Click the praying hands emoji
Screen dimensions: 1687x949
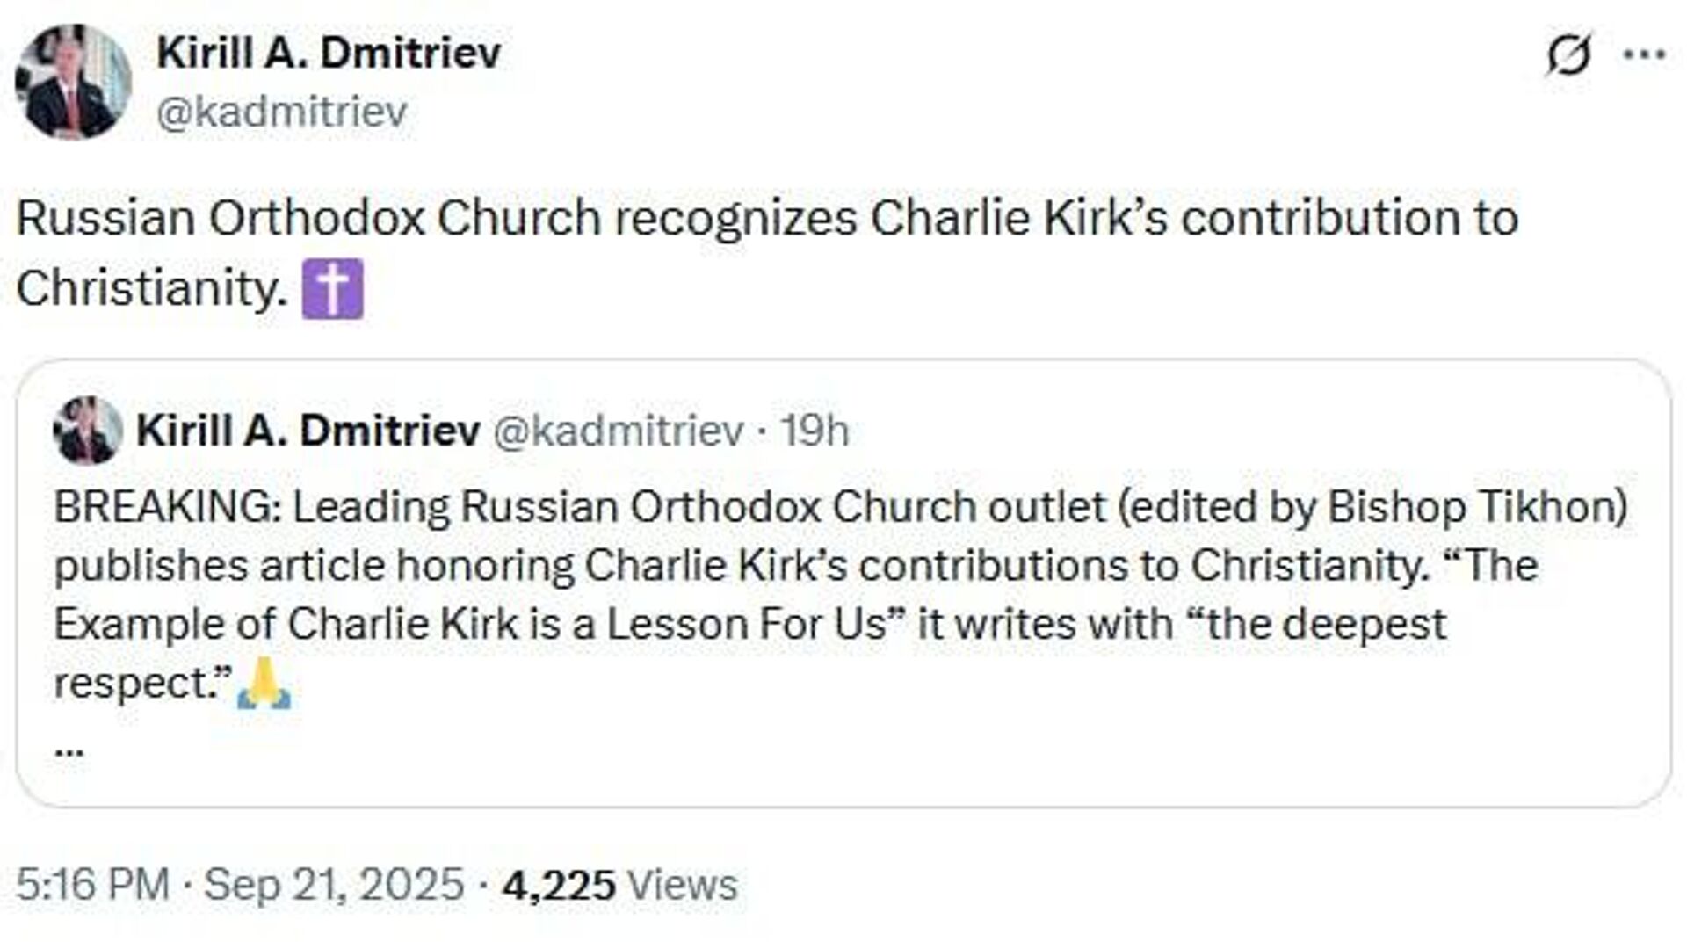tap(264, 684)
